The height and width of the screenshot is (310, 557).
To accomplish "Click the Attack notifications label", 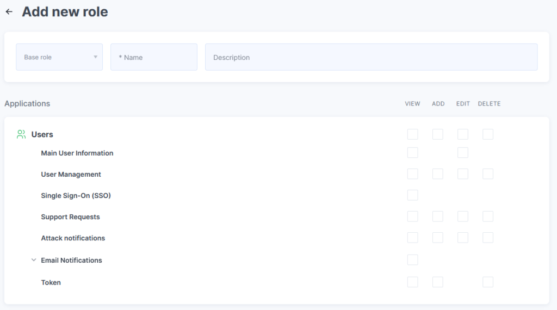I will 73,238.
